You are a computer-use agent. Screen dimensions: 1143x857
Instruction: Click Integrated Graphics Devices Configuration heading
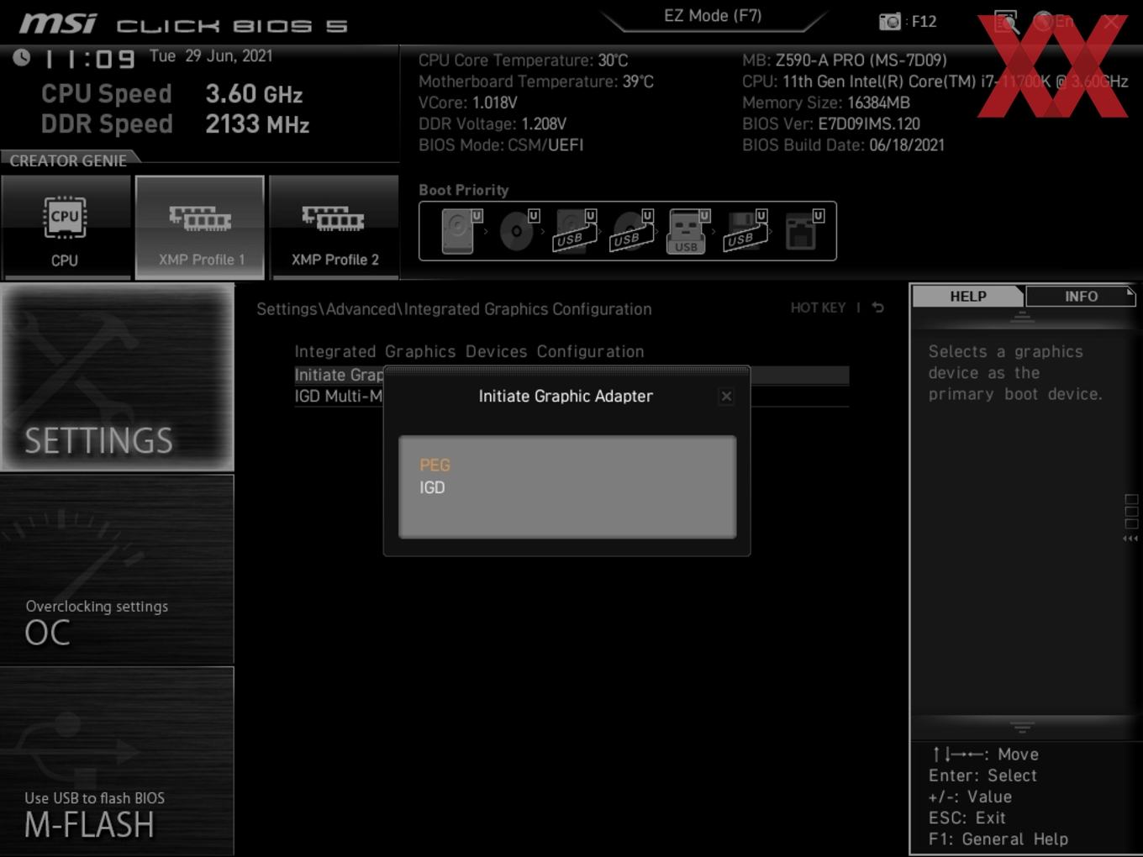click(x=469, y=351)
